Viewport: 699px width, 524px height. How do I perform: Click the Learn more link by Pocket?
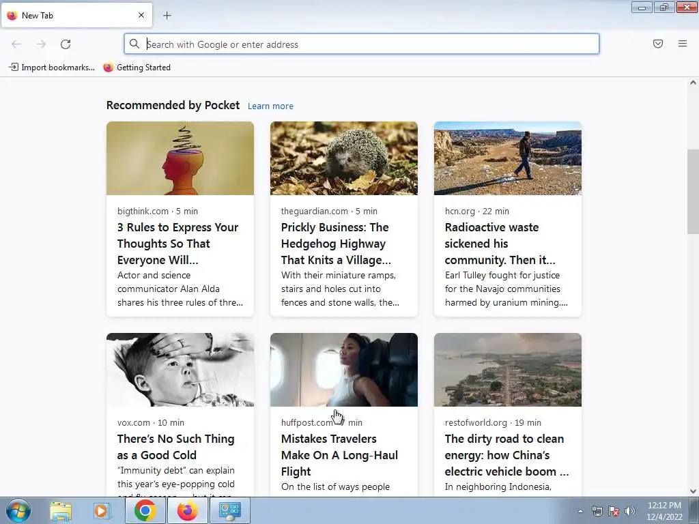pos(270,106)
